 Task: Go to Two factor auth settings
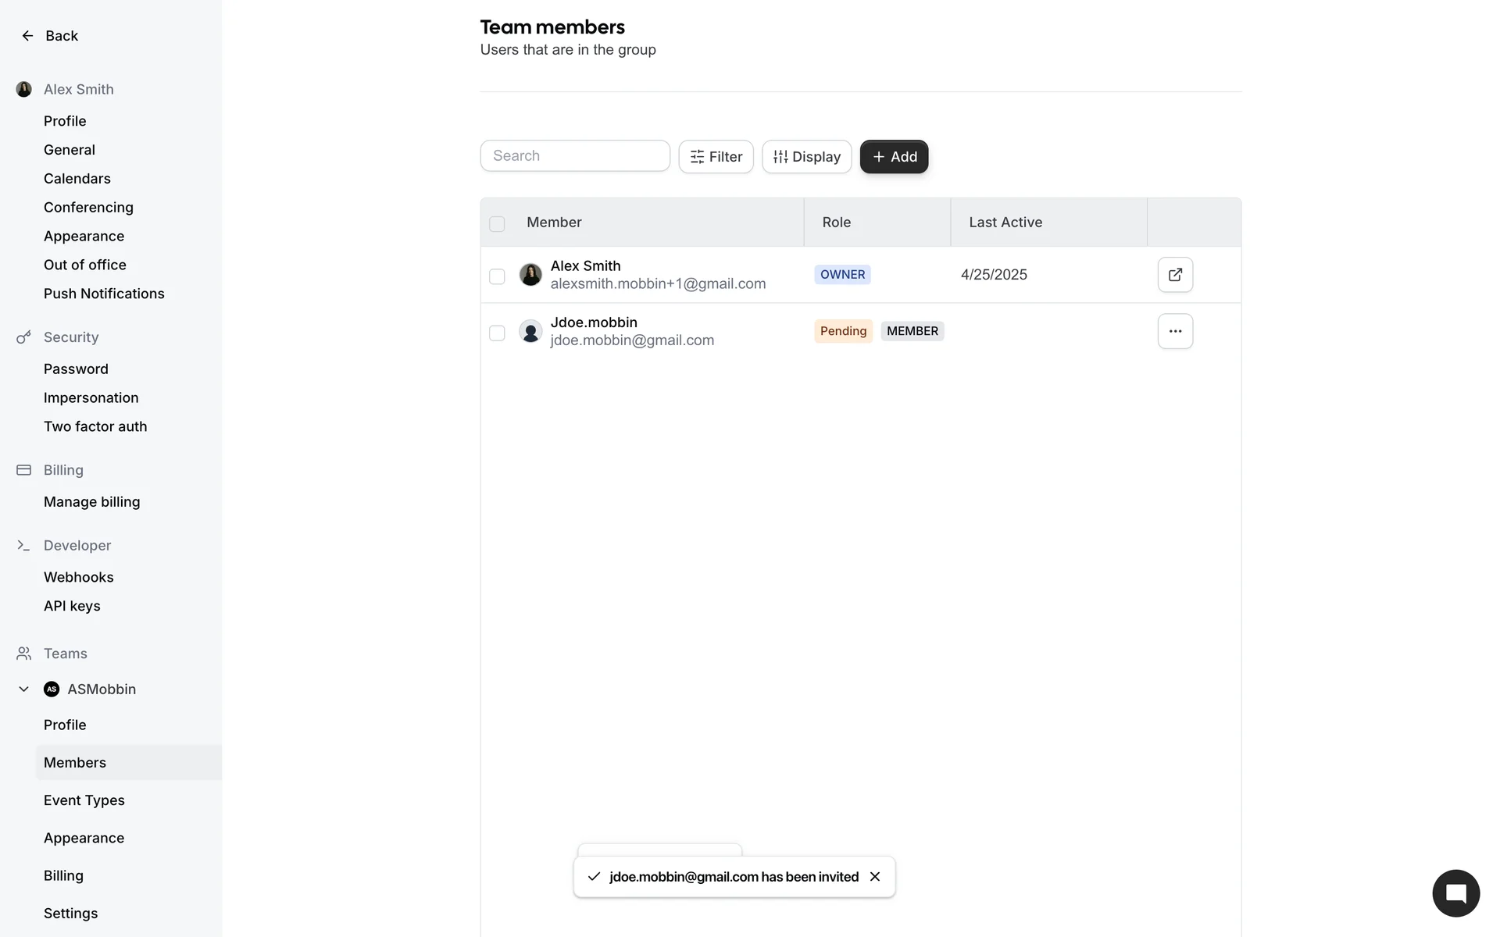pyautogui.click(x=95, y=426)
